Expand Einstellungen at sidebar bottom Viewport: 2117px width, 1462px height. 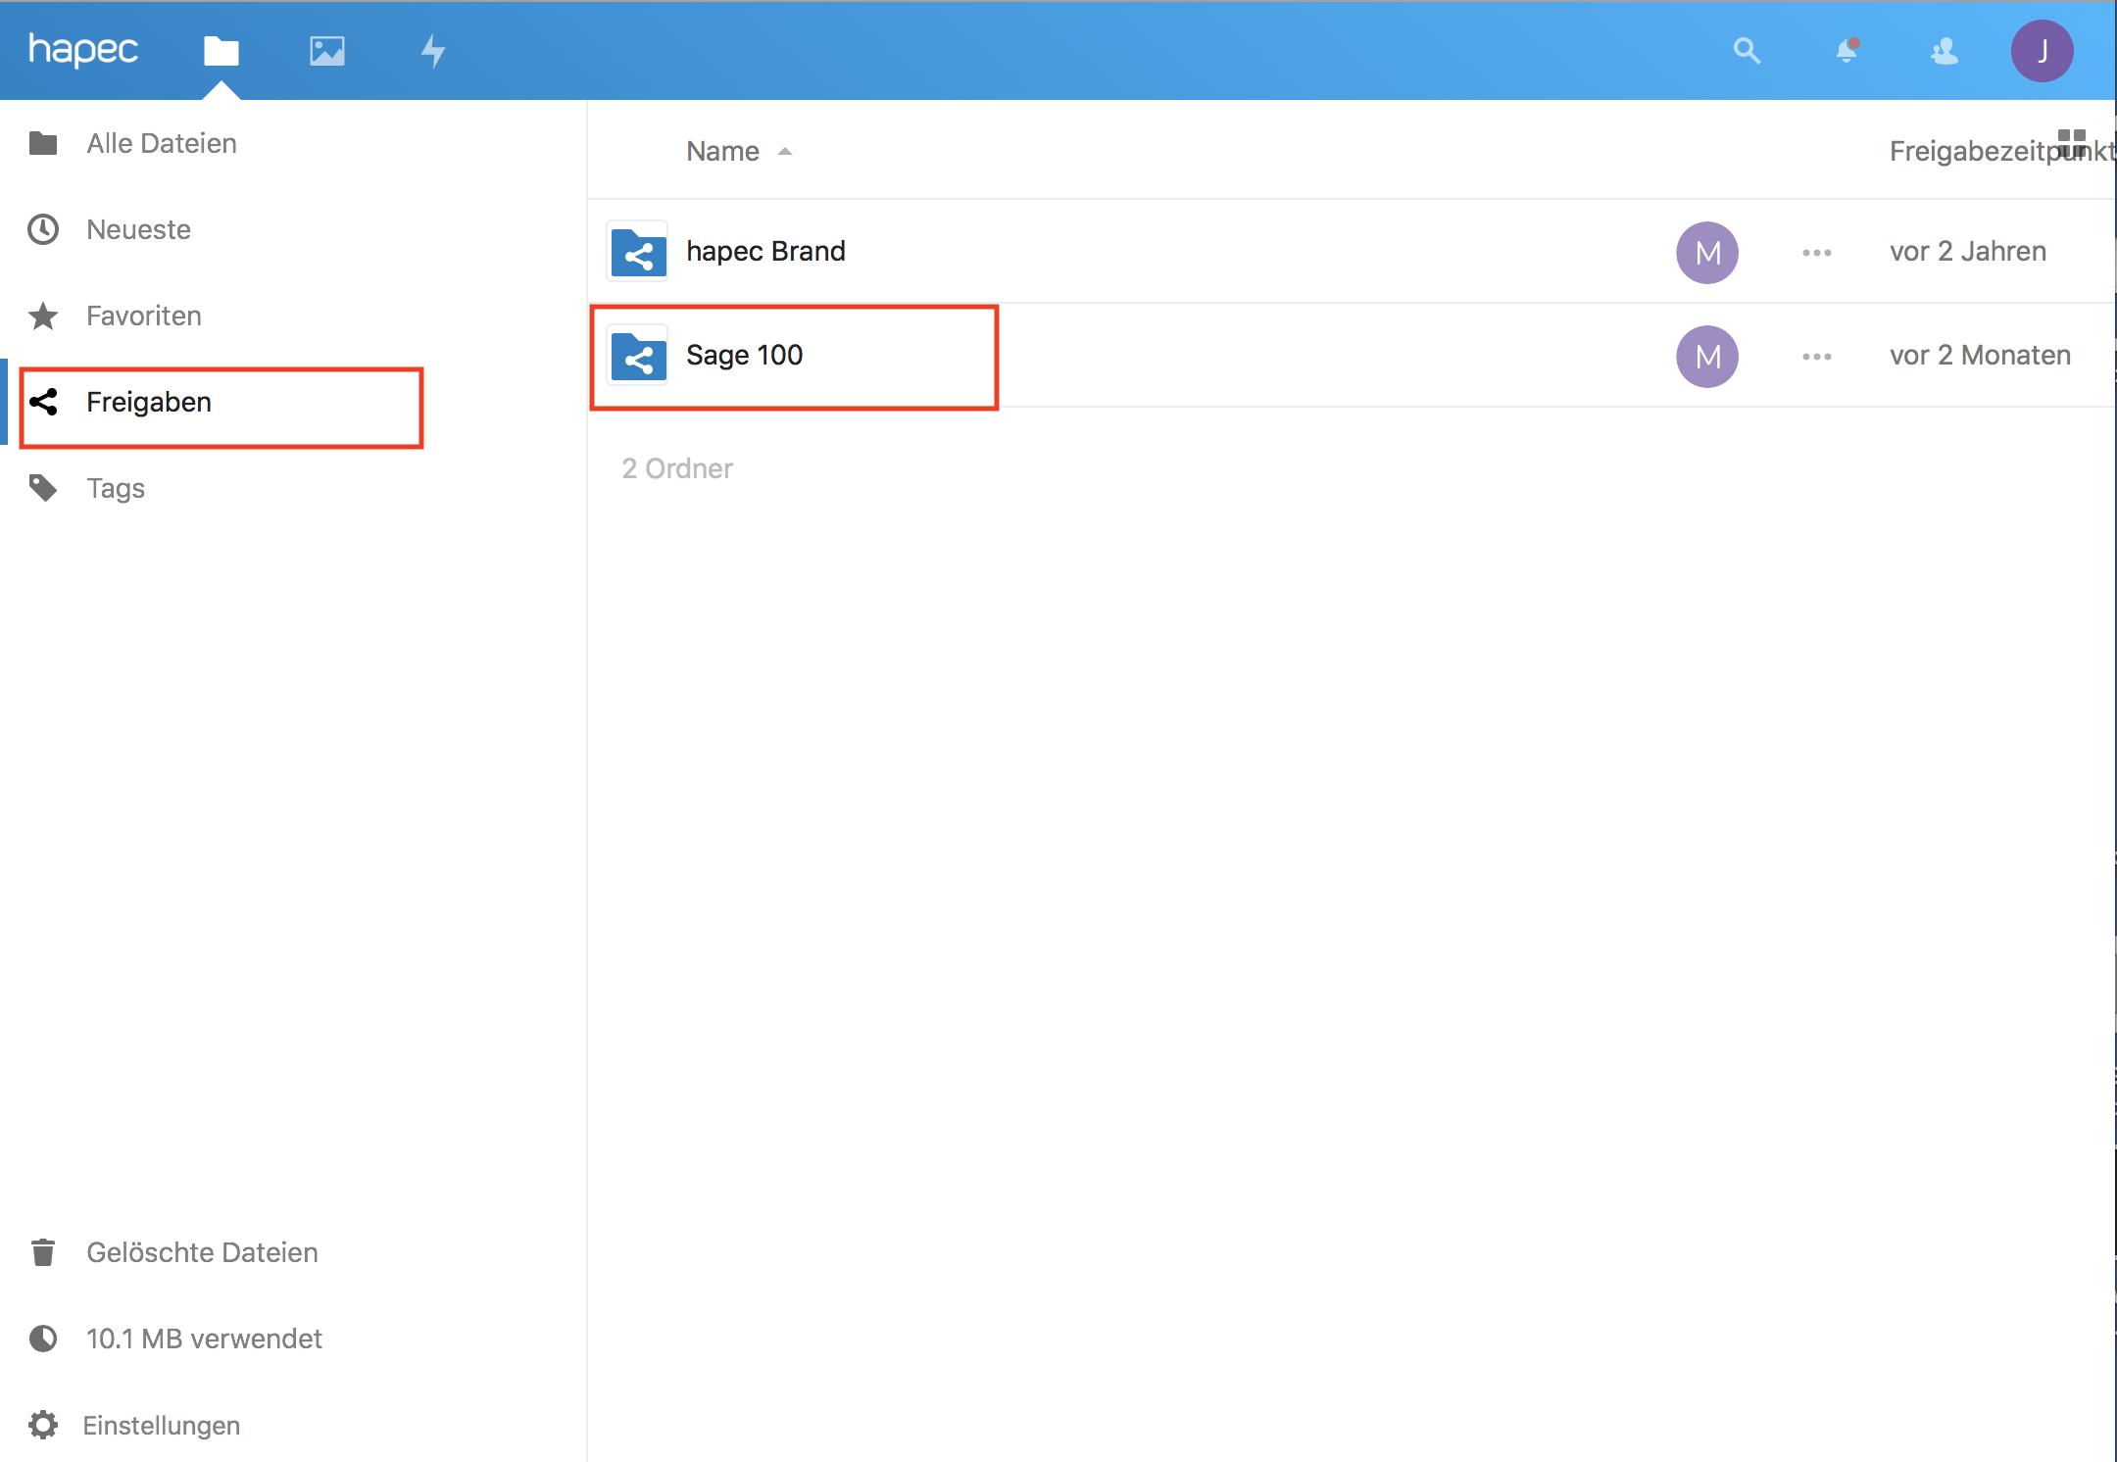(162, 1425)
